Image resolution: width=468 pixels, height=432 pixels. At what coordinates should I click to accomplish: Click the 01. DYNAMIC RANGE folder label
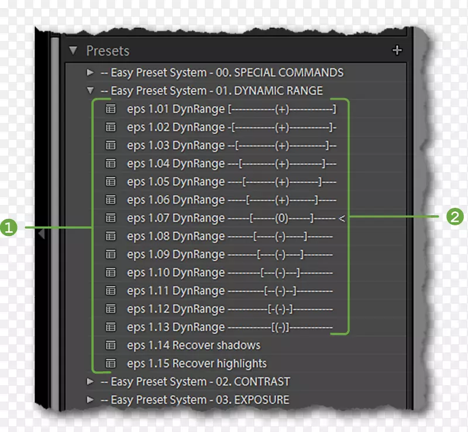(x=212, y=91)
